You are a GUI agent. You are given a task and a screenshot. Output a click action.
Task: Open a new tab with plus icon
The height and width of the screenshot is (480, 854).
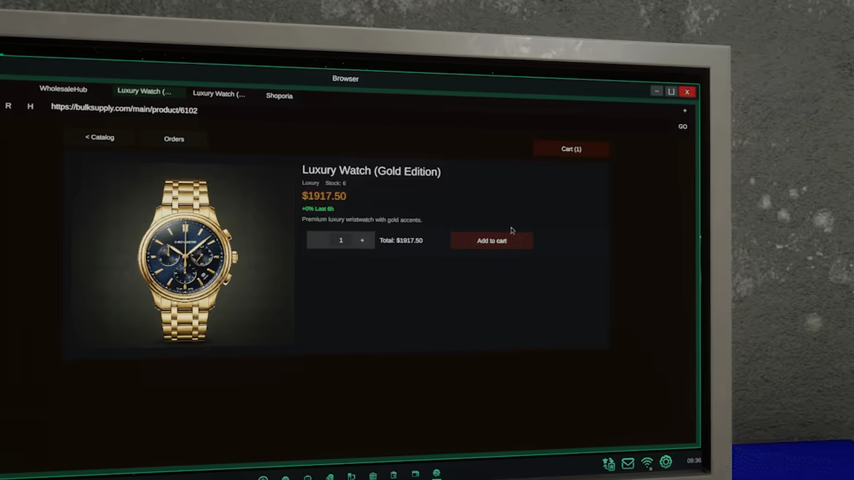tap(685, 110)
